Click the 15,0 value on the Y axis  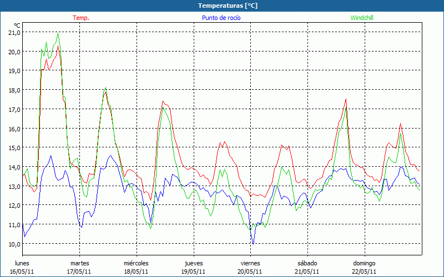pyautogui.click(x=14, y=148)
